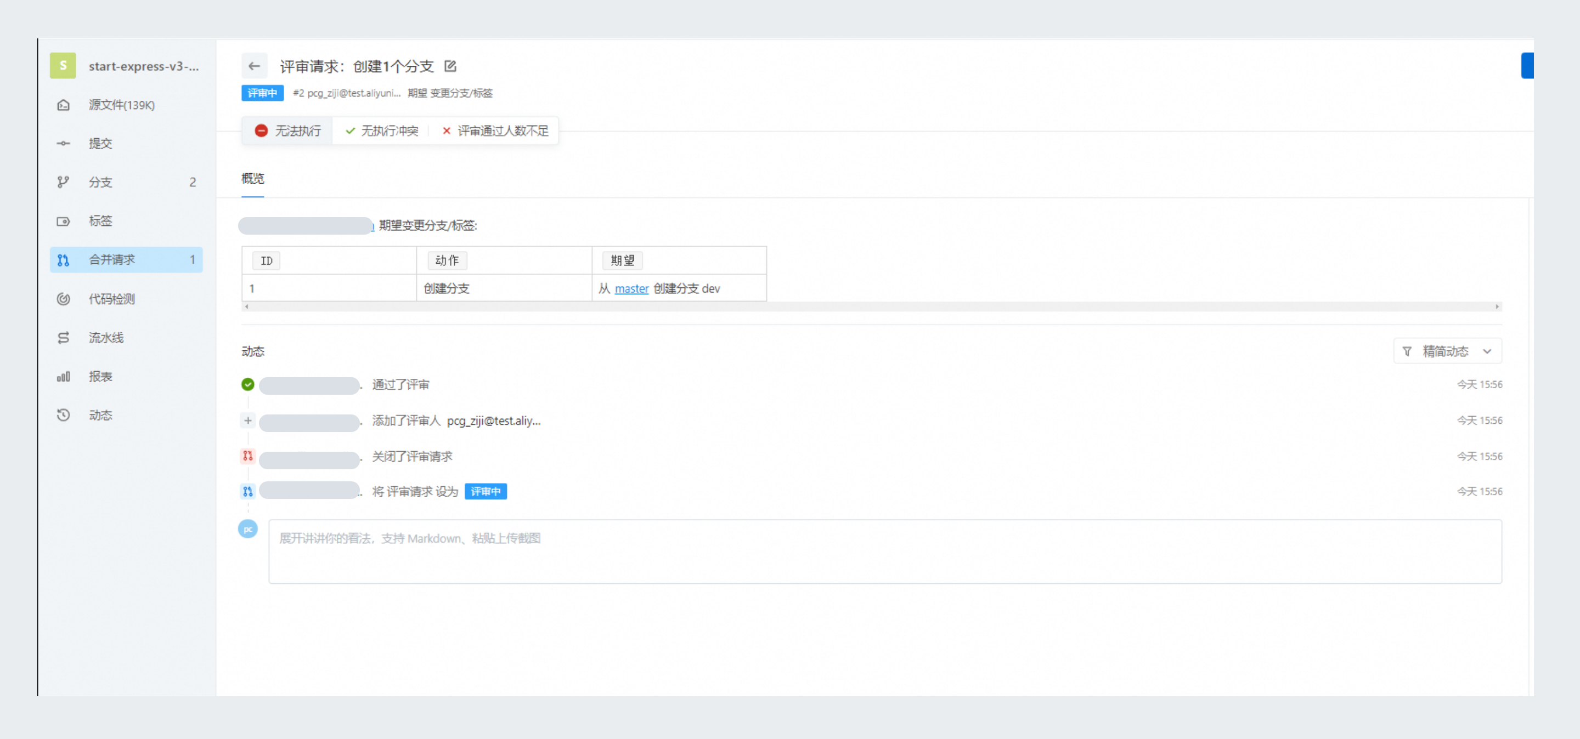The width and height of the screenshot is (1580, 739).
Task: Click the merge request sidebar icon
Action: (63, 260)
